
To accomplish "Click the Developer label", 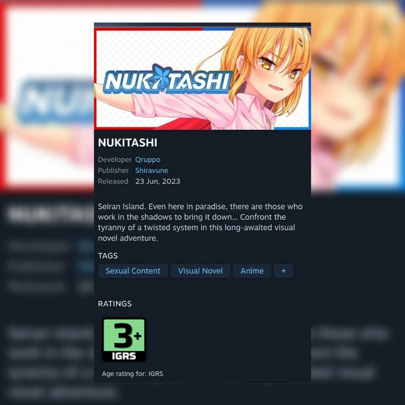I will tap(115, 160).
